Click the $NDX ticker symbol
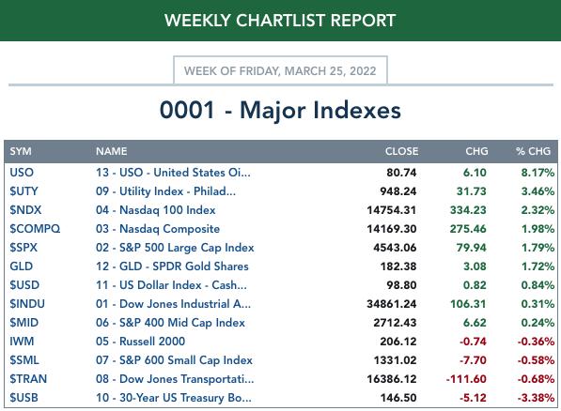 tap(25, 210)
